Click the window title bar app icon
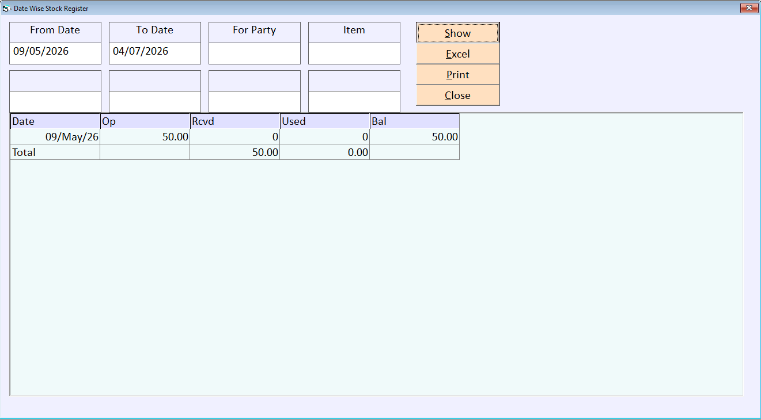 coord(6,9)
